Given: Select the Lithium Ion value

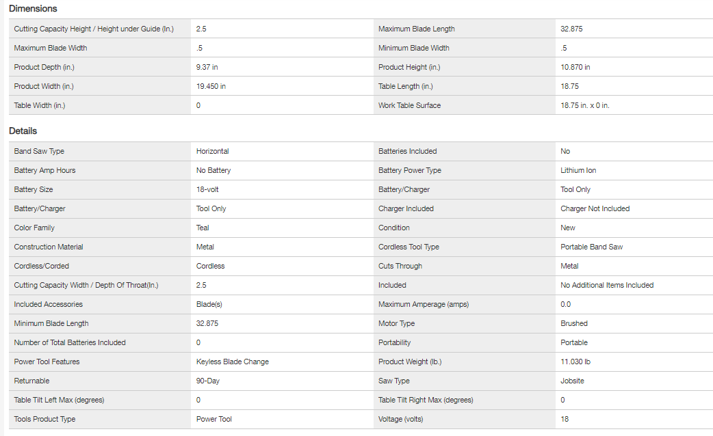Looking at the screenshot, I should tap(578, 170).
